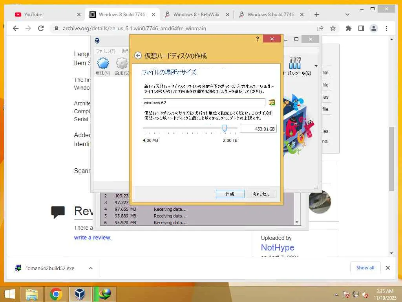
Task: Click the disk file name field windows 62
Action: [x=204, y=103]
